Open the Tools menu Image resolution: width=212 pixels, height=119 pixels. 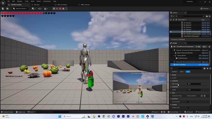(26, 1)
